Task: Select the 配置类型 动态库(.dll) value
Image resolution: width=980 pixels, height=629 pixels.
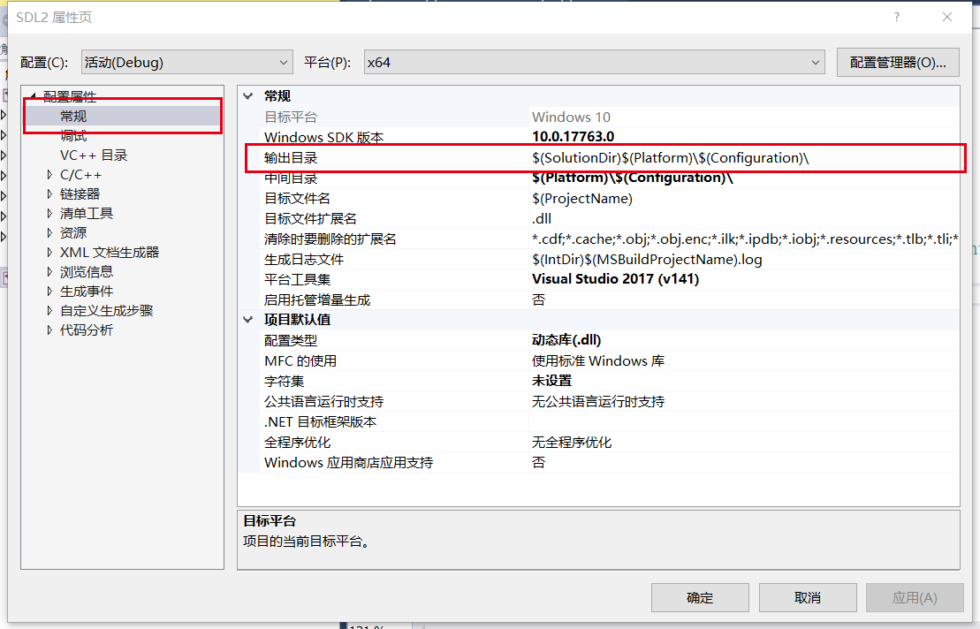Action: click(x=566, y=340)
